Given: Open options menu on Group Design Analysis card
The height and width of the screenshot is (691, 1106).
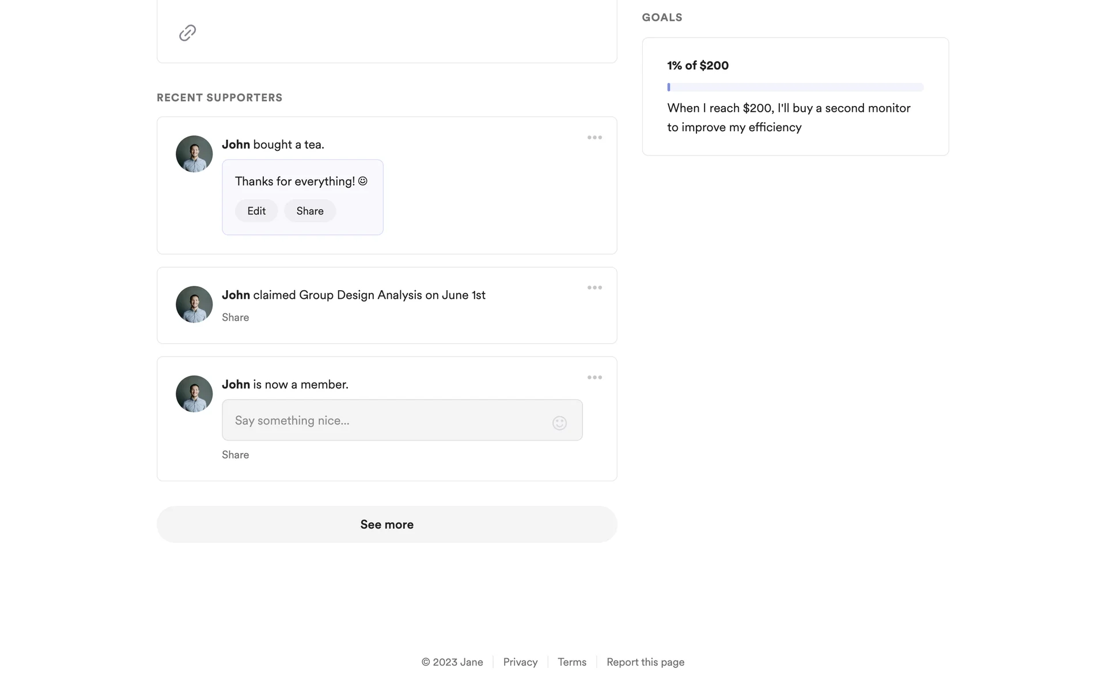Looking at the screenshot, I should [x=594, y=288].
